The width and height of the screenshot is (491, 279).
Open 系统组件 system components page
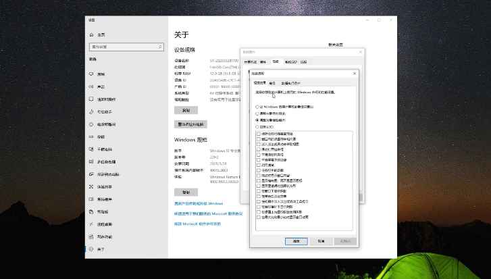[x=105, y=199]
